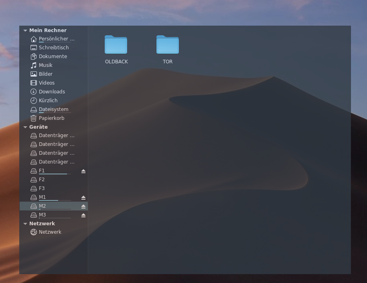Click the Mein Rechner heading text
Image resolution: width=367 pixels, height=283 pixels.
(x=48, y=30)
